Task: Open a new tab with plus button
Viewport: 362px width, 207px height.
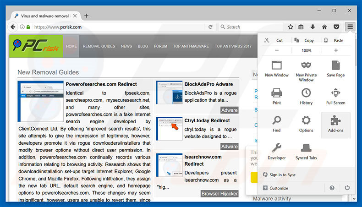Action: [86, 16]
